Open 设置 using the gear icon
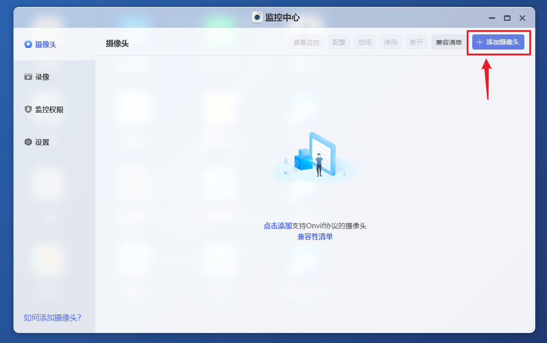 pyautogui.click(x=28, y=142)
